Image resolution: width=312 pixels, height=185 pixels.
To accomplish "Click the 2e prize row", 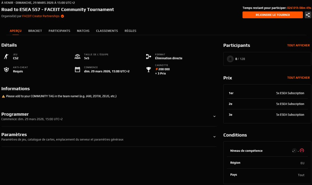I will pos(267,104).
